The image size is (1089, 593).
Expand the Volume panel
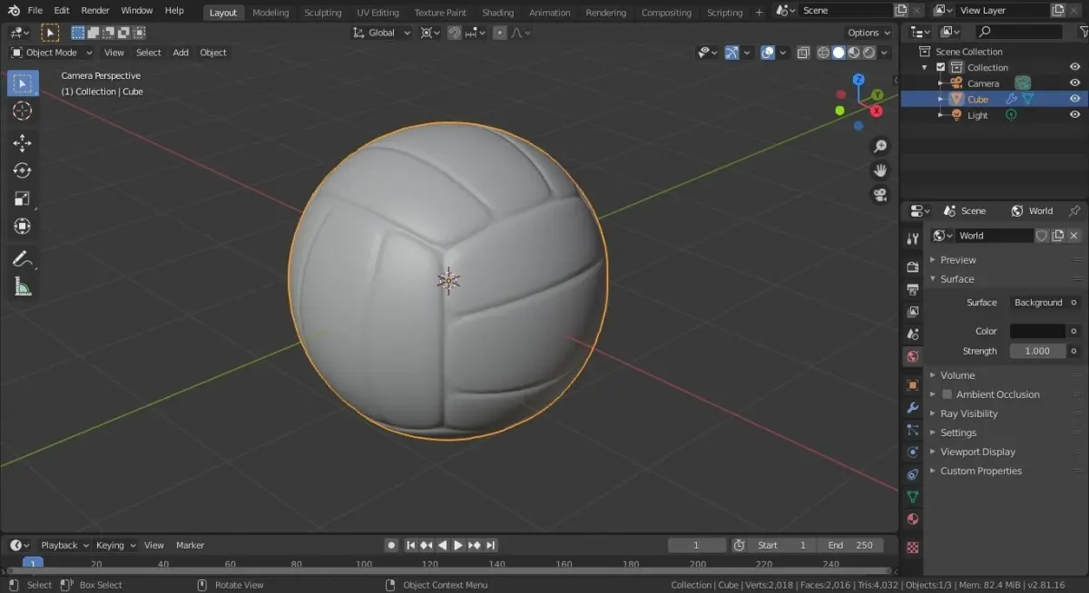(957, 375)
